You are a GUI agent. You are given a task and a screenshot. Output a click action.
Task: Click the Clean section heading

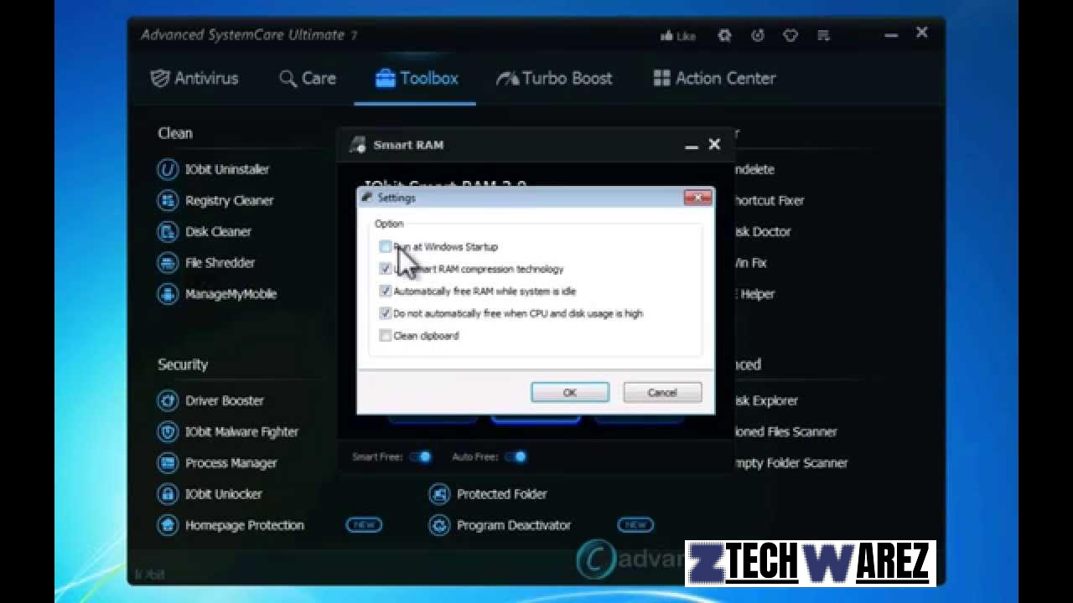tap(174, 133)
